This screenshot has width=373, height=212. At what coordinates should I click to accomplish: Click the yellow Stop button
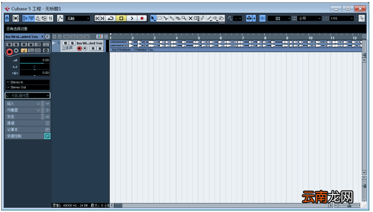[121, 18]
